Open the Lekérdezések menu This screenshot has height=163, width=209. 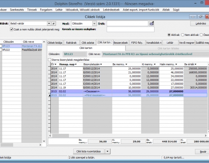[x=111, y=10]
